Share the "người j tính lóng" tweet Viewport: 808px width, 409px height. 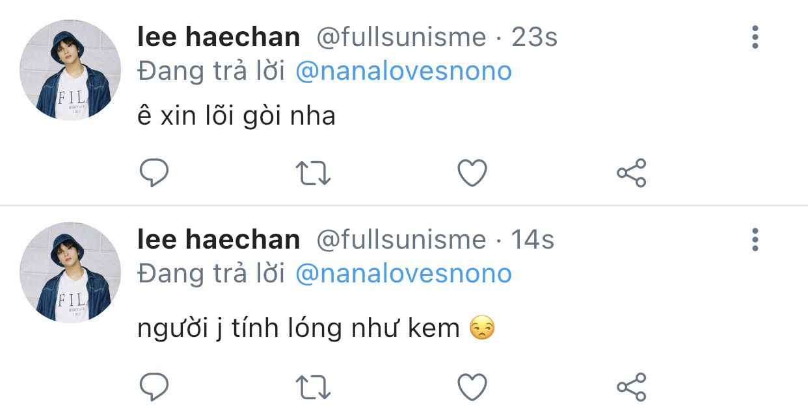tap(631, 388)
